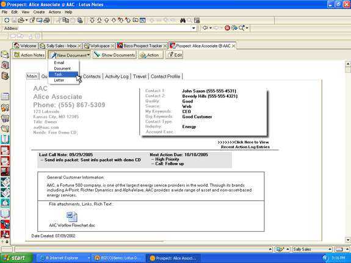Open the Create menu
The height and width of the screenshot is (263, 351).
coord(39,12)
